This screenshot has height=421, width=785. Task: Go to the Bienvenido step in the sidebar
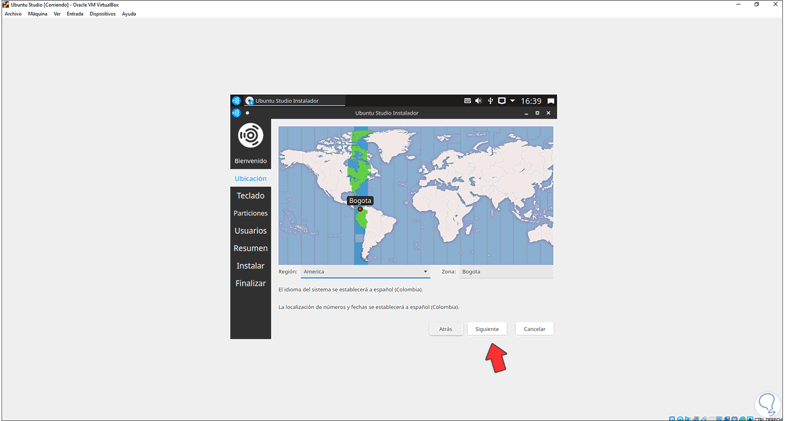pyautogui.click(x=251, y=161)
